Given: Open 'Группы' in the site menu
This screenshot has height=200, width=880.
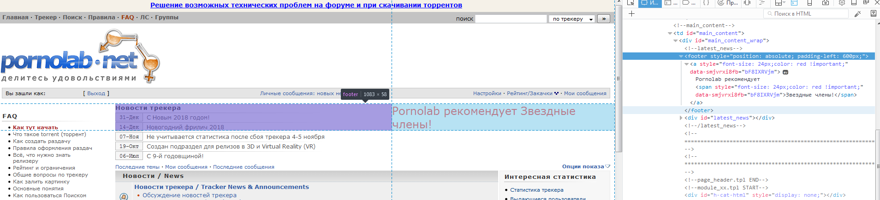Looking at the screenshot, I should [166, 17].
